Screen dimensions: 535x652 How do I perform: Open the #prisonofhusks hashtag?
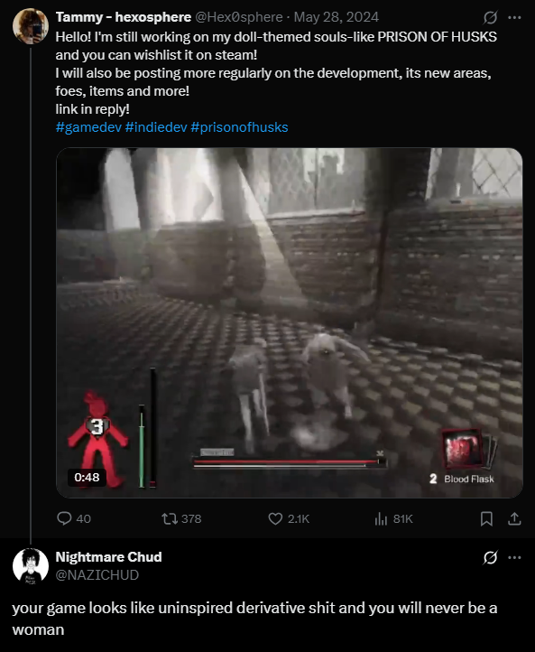(x=239, y=127)
